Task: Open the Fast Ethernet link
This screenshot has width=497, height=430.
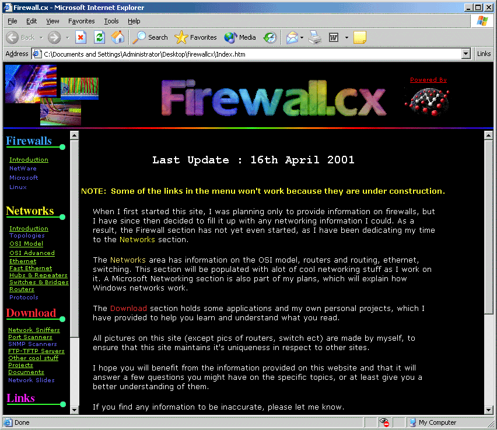Action: 31,268
